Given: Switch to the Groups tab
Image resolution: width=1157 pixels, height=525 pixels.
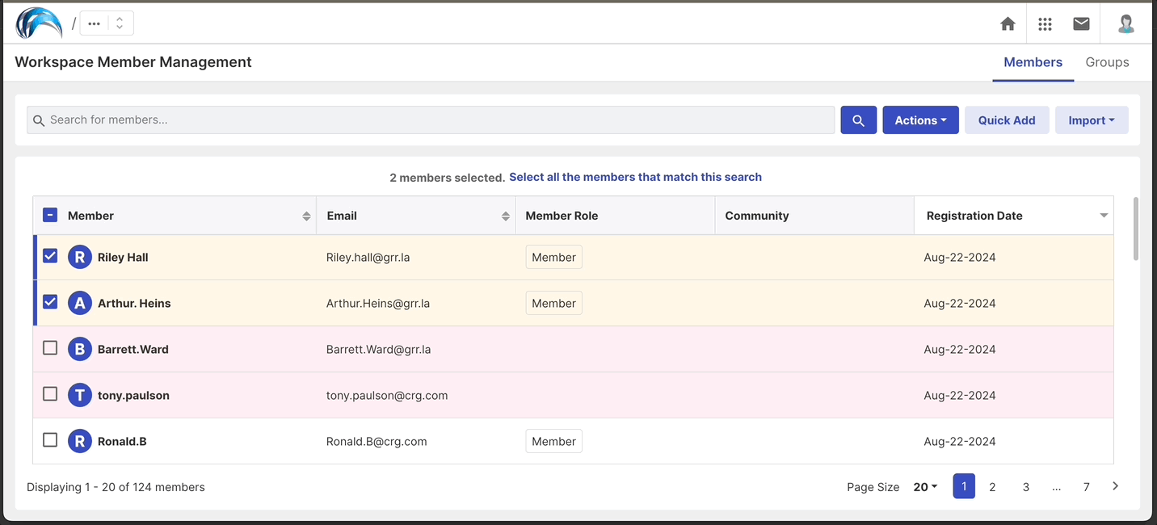Looking at the screenshot, I should (x=1107, y=62).
